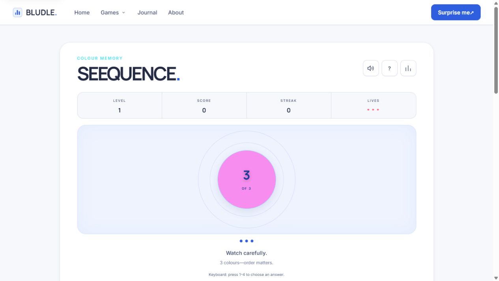Viewport: 499px width, 281px height.
Task: Click the "Watch carefully." message
Action: coord(247,253)
